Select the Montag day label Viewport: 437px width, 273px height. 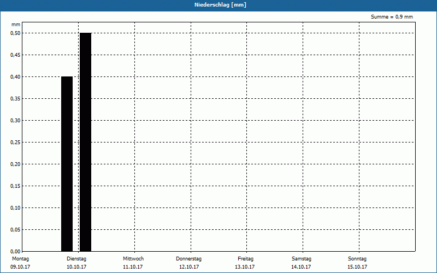(x=20, y=258)
